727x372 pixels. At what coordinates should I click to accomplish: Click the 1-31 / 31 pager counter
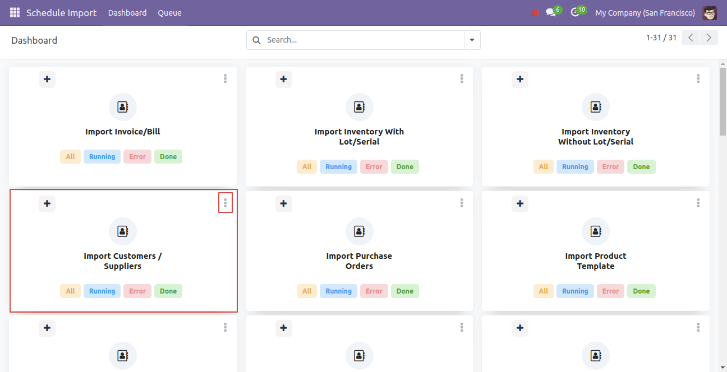661,38
